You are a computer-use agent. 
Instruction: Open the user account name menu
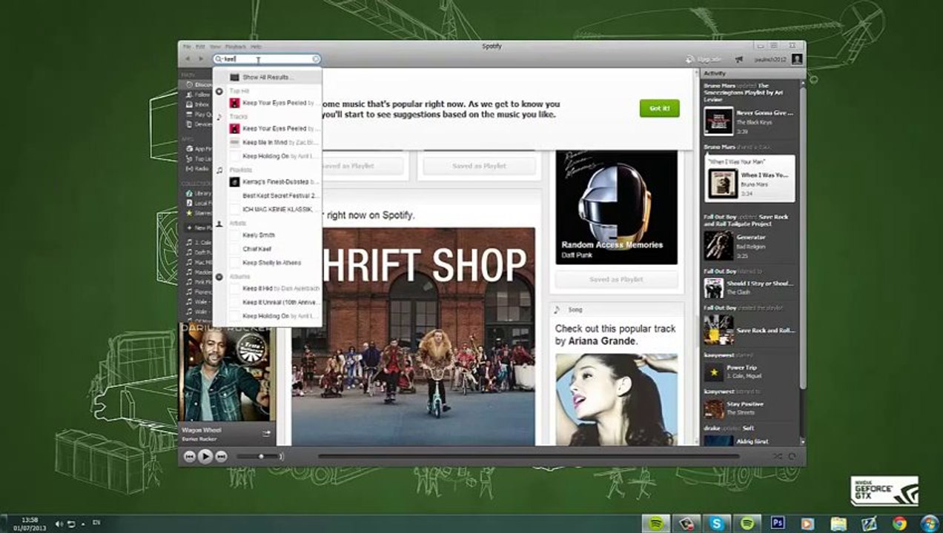(x=770, y=59)
